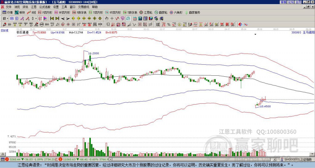Image resolution: width=315 pixels, height=168 pixels.
Task: Click the yellow diamond right-arrow icon
Action: coord(78,18)
